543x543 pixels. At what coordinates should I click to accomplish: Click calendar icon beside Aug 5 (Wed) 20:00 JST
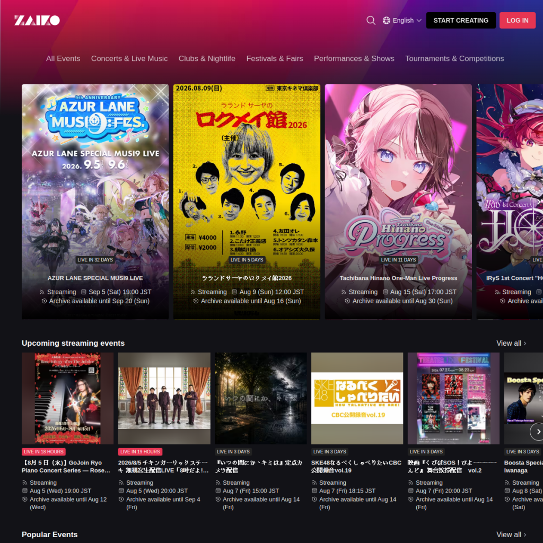pos(121,491)
